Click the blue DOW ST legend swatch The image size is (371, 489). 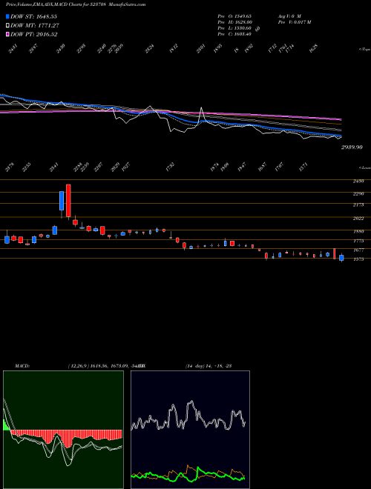pos(8,16)
